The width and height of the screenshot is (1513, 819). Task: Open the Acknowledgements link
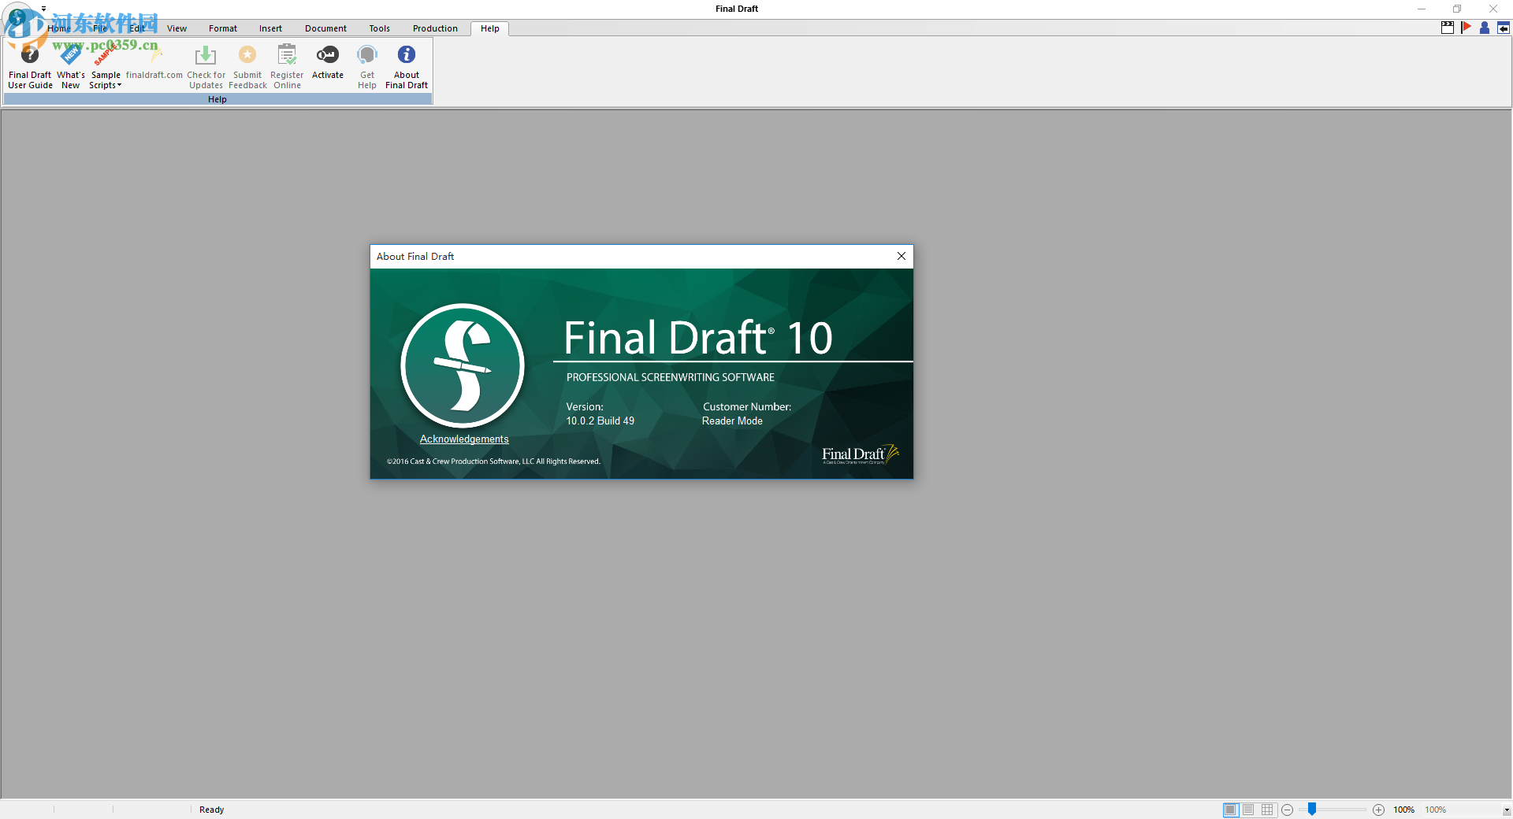(464, 439)
